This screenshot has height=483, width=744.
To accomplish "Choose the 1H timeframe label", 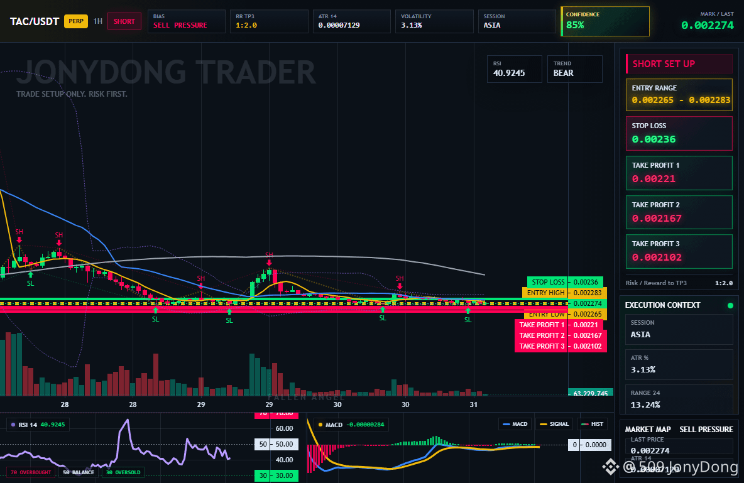I will (x=98, y=21).
